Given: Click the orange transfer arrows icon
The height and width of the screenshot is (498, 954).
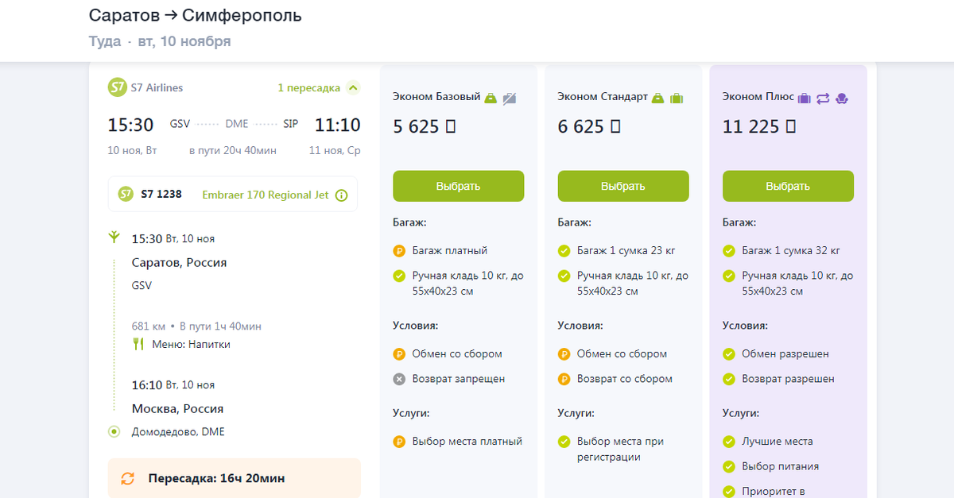Looking at the screenshot, I should 127,478.
